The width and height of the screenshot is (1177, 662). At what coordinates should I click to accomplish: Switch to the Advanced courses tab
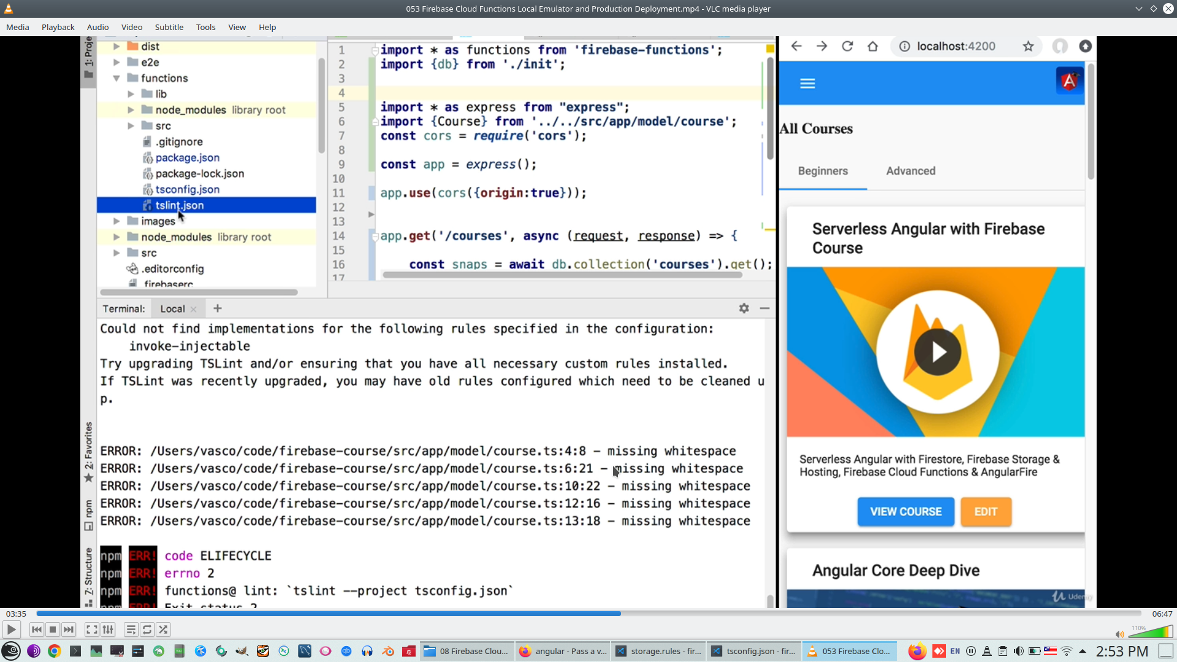(x=911, y=171)
